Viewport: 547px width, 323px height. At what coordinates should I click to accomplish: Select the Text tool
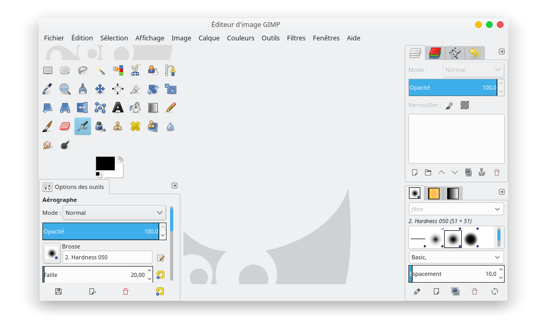118,108
